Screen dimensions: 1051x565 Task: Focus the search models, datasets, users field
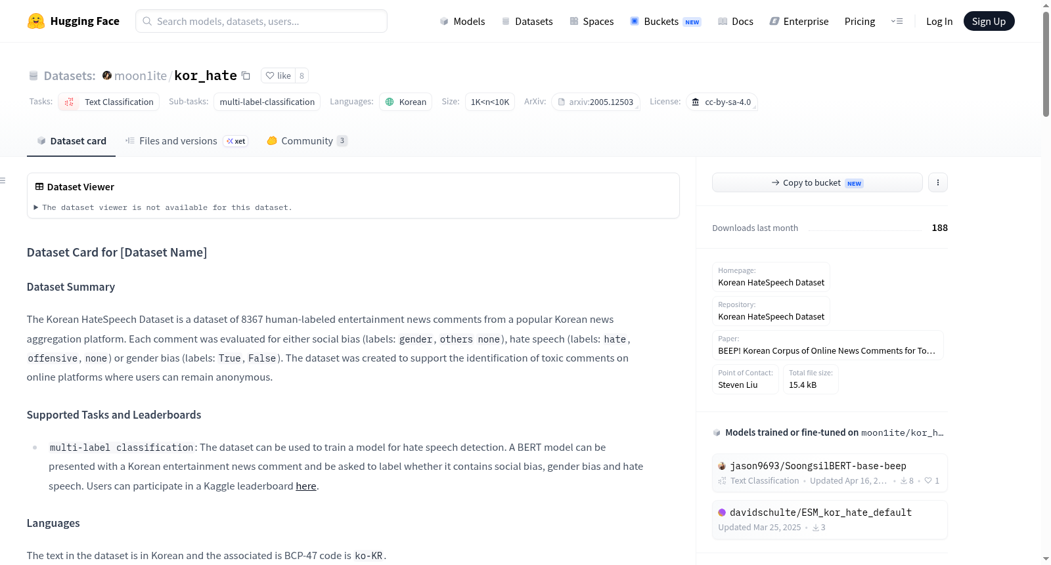261,21
